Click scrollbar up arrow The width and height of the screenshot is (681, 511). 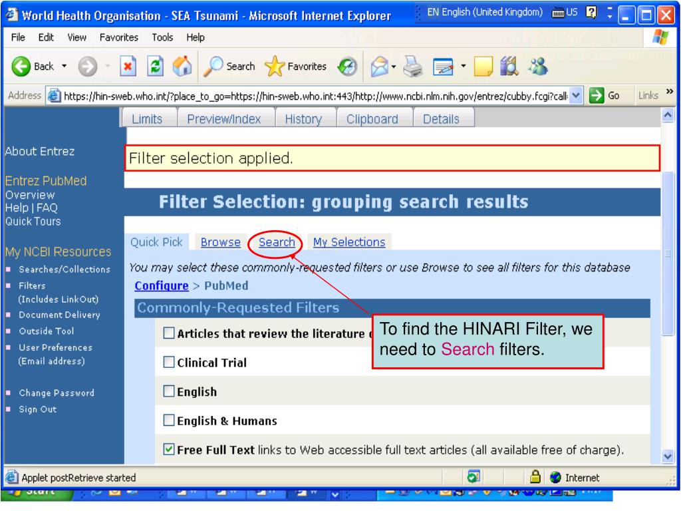[x=668, y=114]
